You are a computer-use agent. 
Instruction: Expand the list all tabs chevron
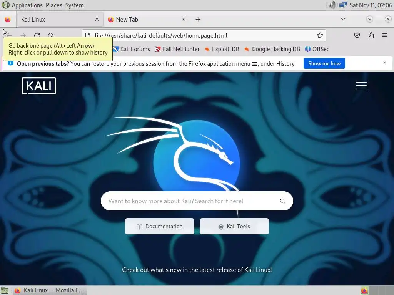[343, 19]
